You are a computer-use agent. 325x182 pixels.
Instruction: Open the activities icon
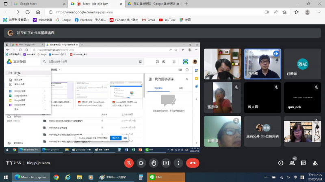(x=315, y=163)
